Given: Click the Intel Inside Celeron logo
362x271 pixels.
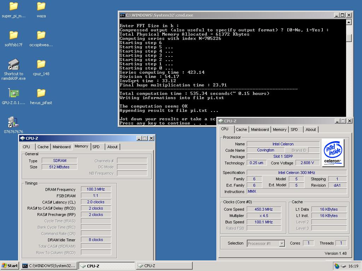Looking at the screenshot, I should (333, 152).
